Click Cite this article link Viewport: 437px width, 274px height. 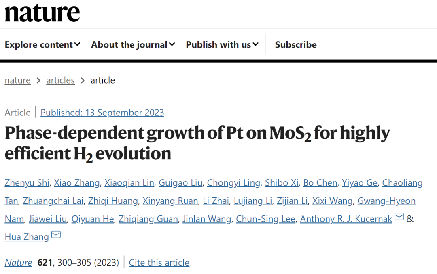click(159, 263)
